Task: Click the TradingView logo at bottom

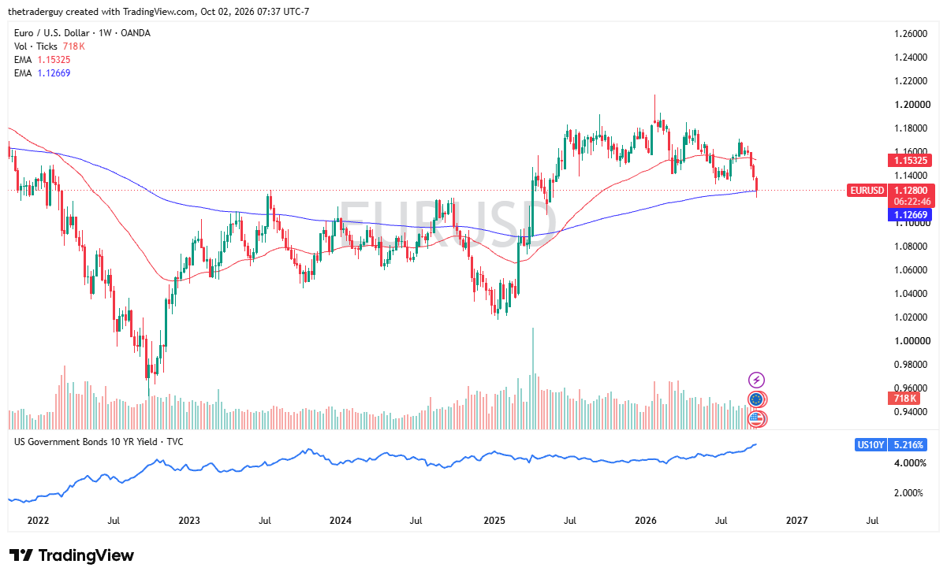Action: [x=72, y=555]
